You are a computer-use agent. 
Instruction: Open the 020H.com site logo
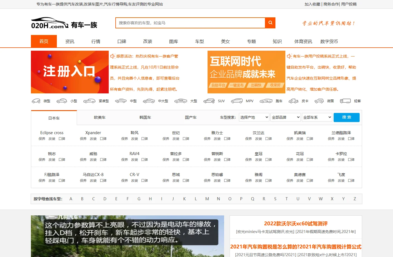click(x=64, y=23)
